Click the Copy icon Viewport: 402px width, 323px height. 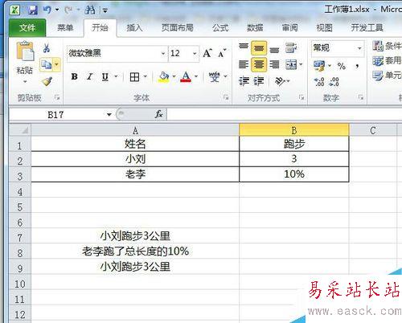pyautogui.click(x=47, y=64)
